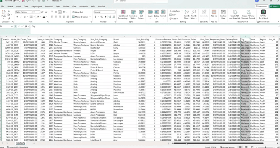This screenshot has width=280, height=148.
Task: Click the Cut scissors icon
Action: pyautogui.click(x=9, y=11)
